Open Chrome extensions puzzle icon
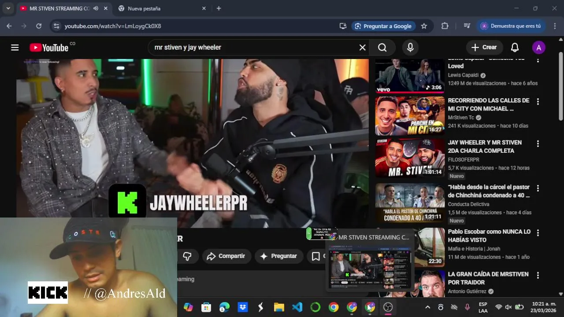Screen dimensions: 564x317 [x=445, y=26]
